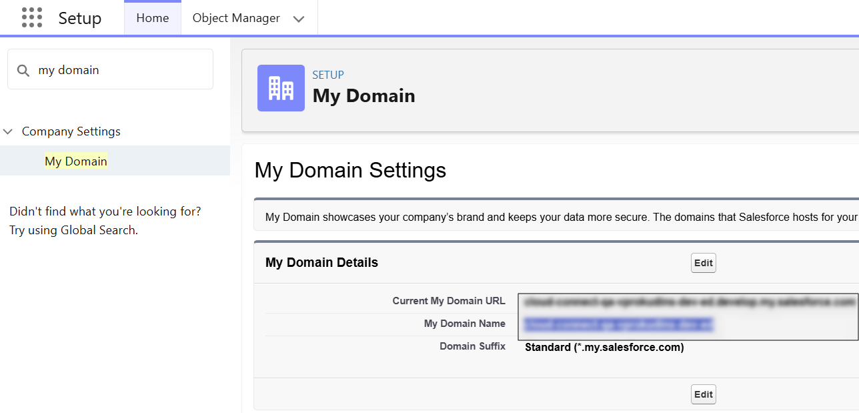Click the highlighted My Domain Name value
Image resolution: width=859 pixels, height=413 pixels.
[618, 324]
